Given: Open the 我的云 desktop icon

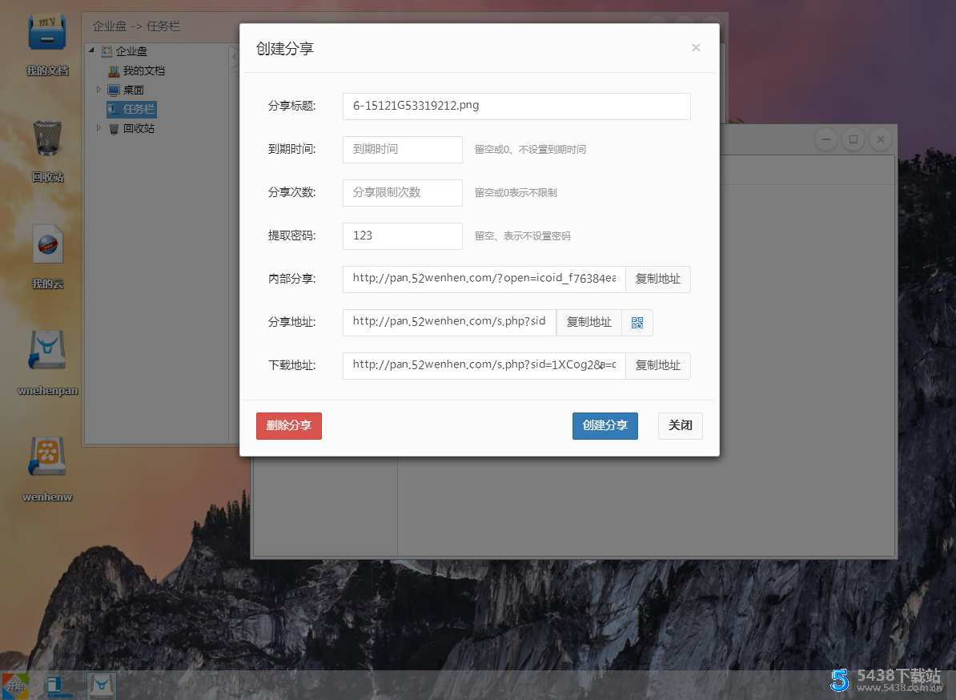Looking at the screenshot, I should pos(46,244).
